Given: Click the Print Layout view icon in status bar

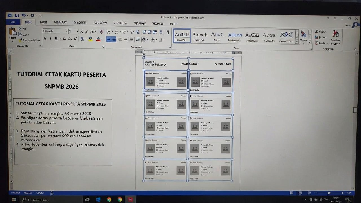Looking at the screenshot, I should [x=300, y=193].
